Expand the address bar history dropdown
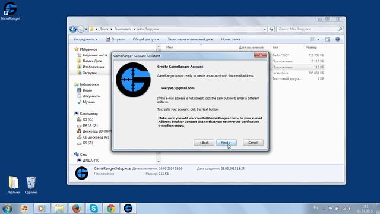Screen dimensions: 380x214 pyautogui.click(x=265, y=29)
